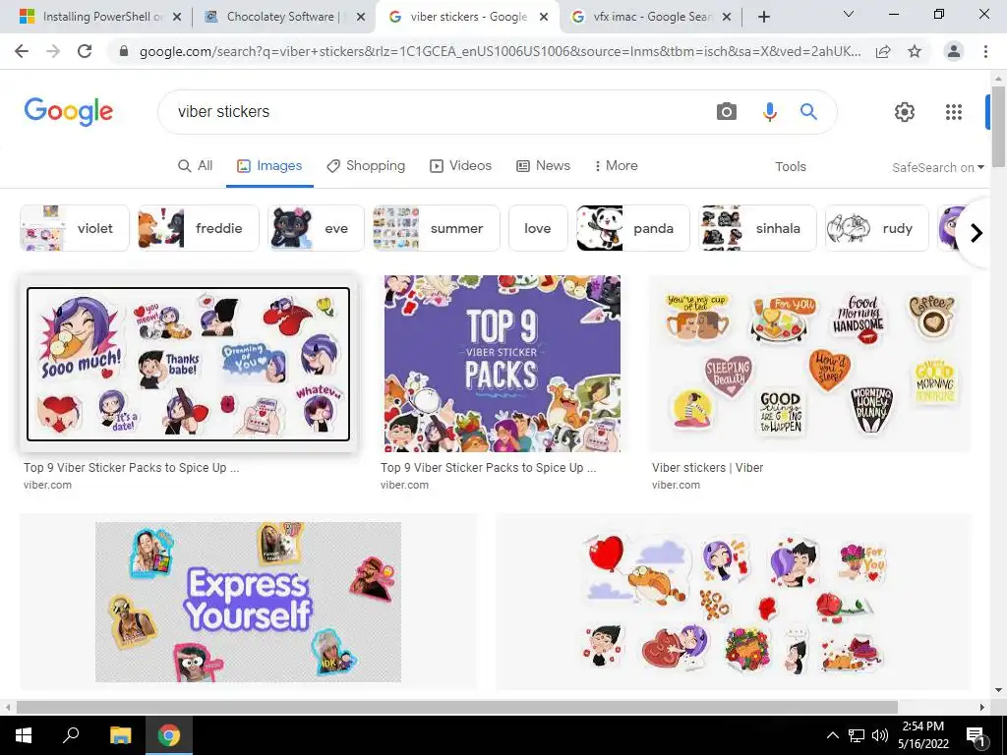Viewport: 1007px width, 755px height.
Task: Click the blue magnifier search button
Action: pyautogui.click(x=808, y=112)
